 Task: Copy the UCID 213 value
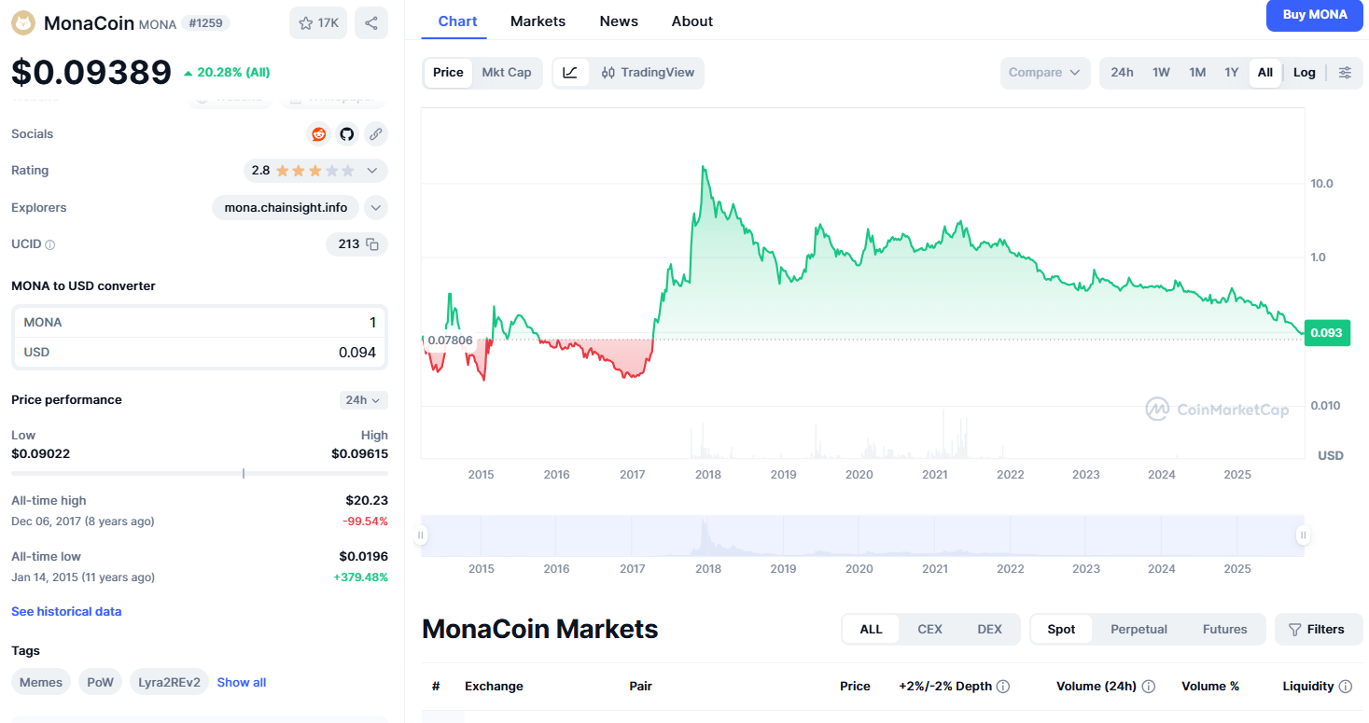(372, 244)
